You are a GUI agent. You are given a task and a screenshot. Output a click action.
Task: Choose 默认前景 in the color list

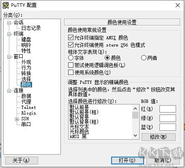pyautogui.click(x=79, y=107)
